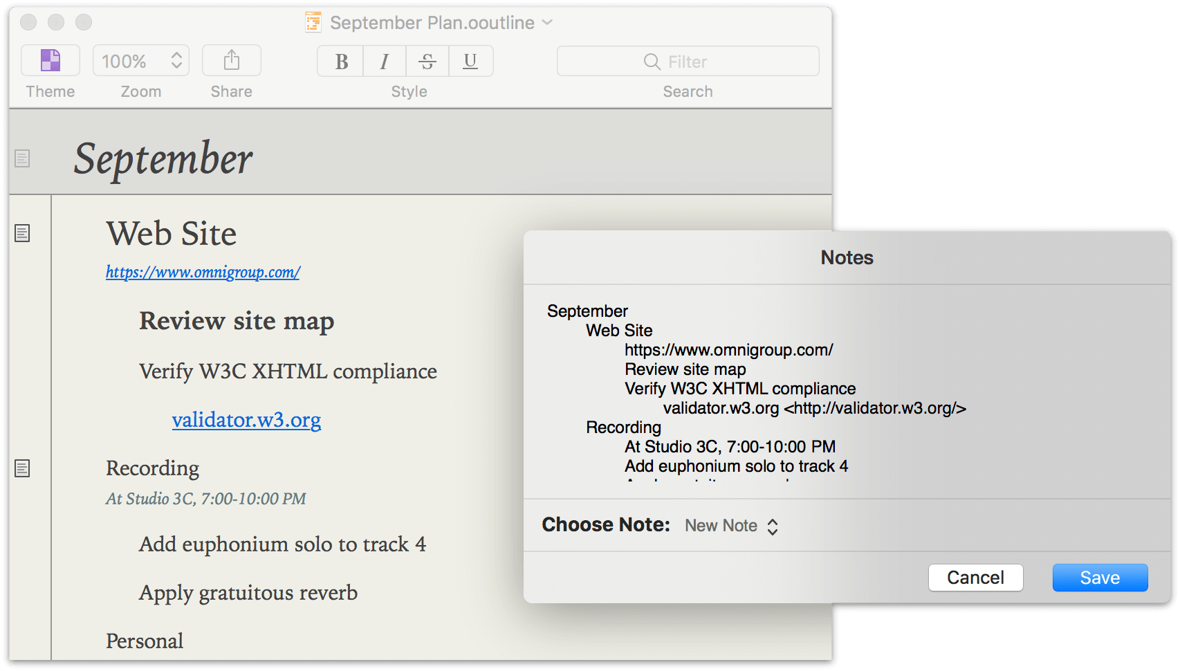Viewport: 1180px width, 671px height.
Task: Select the Personal row
Action: point(145,641)
